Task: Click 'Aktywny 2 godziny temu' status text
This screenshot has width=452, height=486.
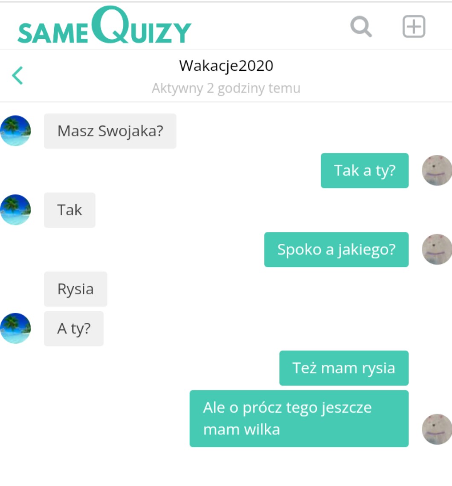Action: point(226,88)
